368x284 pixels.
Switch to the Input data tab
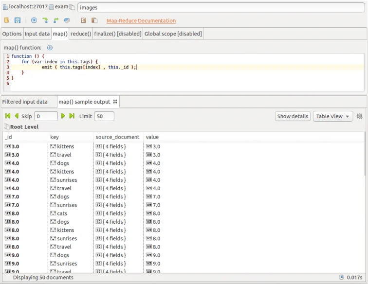(37, 34)
